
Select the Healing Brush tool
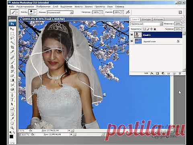pyautogui.click(x=12, y=58)
